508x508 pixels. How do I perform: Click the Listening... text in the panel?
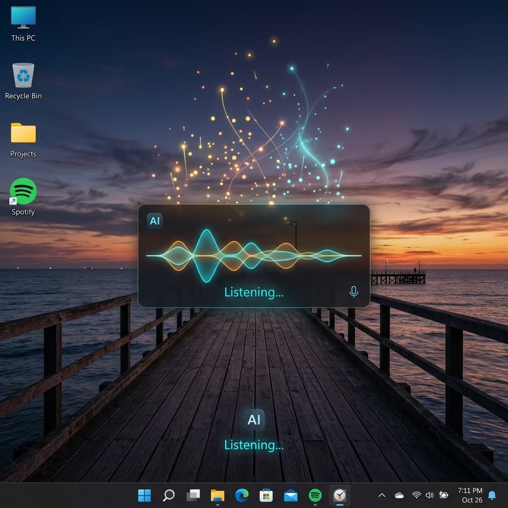(254, 292)
